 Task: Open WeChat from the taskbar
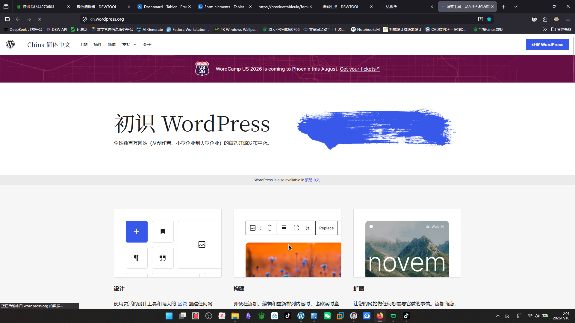(327, 316)
